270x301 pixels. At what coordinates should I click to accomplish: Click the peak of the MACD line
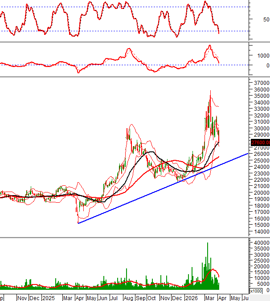coord(209,46)
